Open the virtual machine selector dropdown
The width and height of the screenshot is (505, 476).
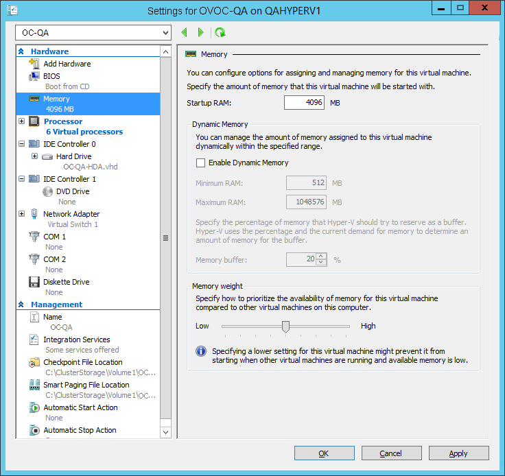click(x=93, y=32)
